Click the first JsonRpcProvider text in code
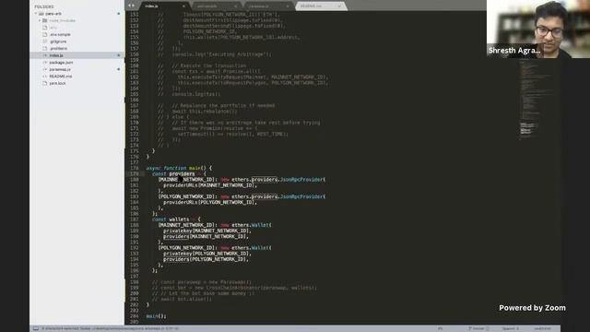This screenshot has height=332, width=590. [301, 180]
